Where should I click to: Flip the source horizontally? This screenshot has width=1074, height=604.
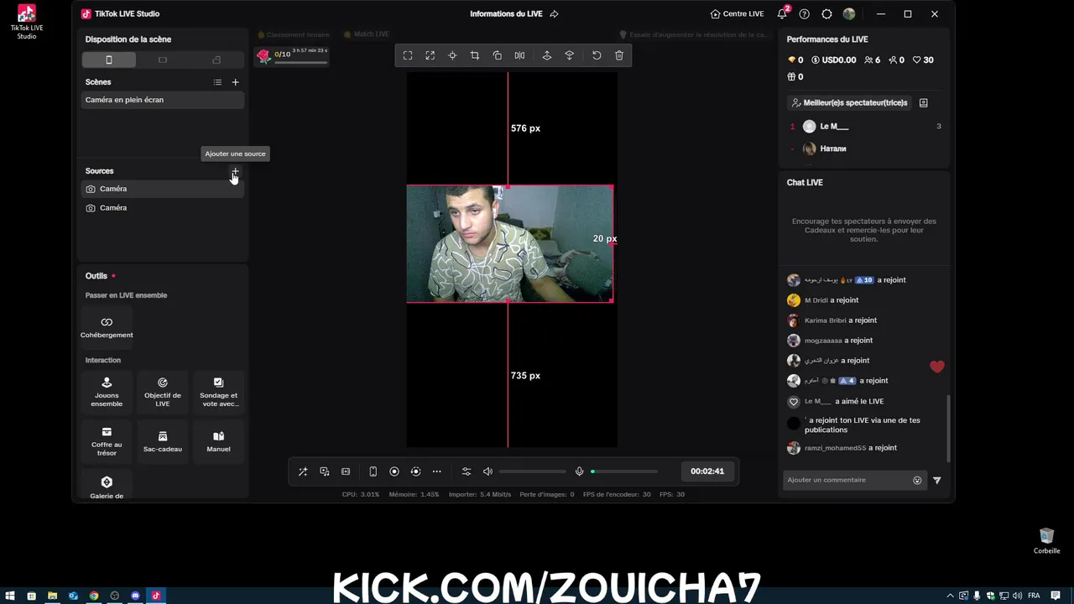coord(519,55)
